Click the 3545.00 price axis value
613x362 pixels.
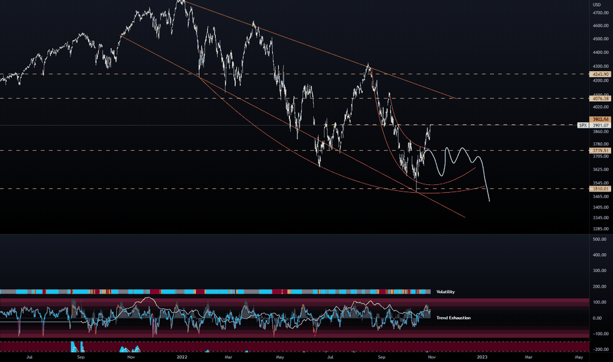[x=601, y=183]
